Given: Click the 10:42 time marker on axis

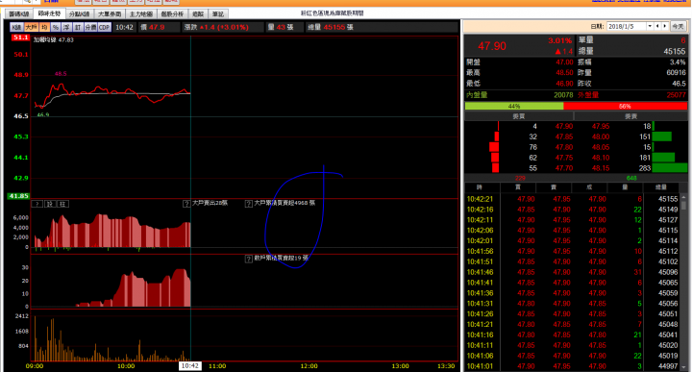Looking at the screenshot, I should tap(189, 366).
